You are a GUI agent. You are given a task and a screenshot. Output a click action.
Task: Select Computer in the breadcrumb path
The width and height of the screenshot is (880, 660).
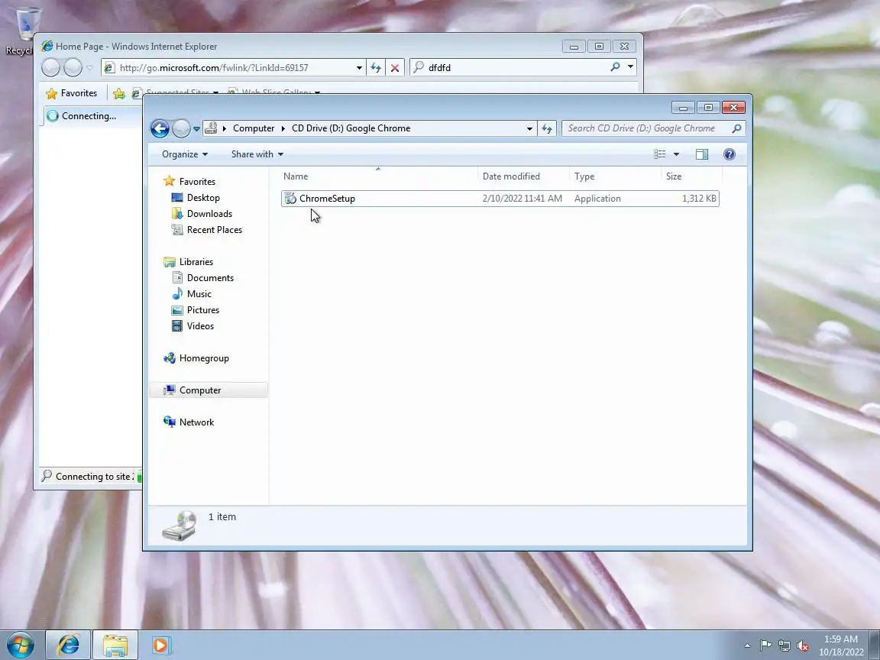254,128
